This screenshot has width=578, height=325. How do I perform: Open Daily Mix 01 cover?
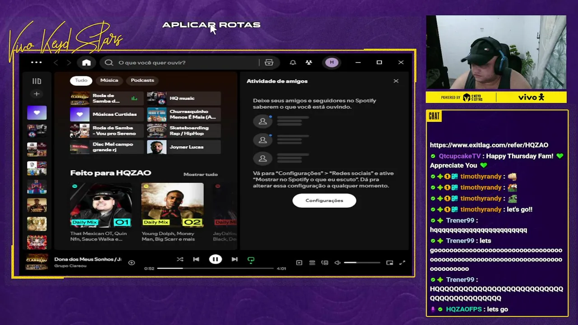coord(101,204)
